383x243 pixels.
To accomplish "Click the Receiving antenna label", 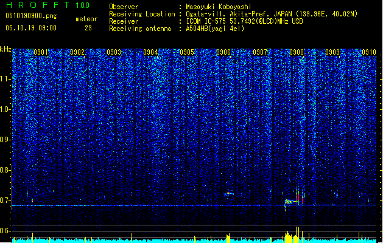I will point(140,29).
